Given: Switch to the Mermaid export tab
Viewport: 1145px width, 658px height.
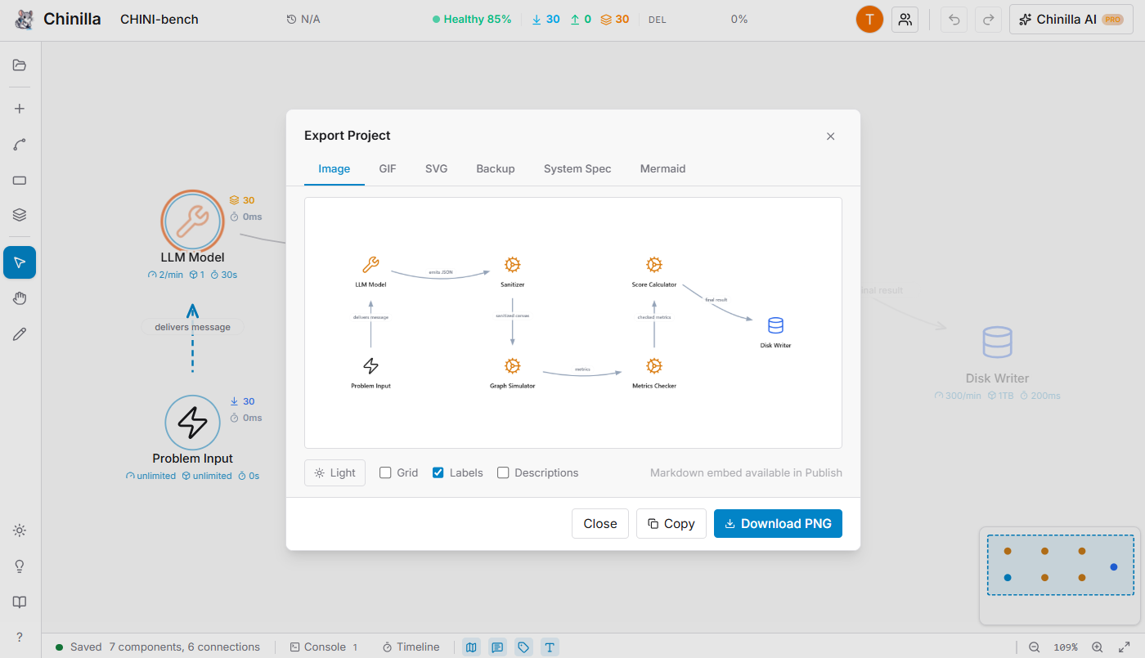Looking at the screenshot, I should (x=662, y=168).
